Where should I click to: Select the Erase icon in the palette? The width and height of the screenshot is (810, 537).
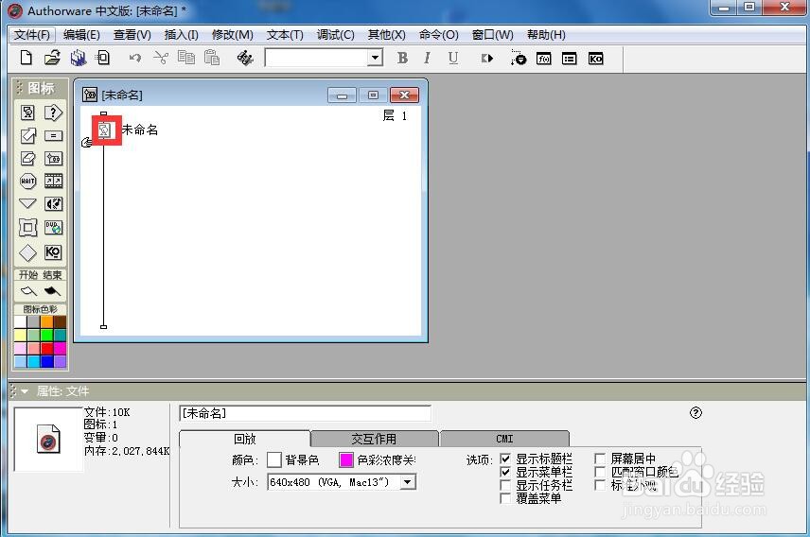click(27, 159)
